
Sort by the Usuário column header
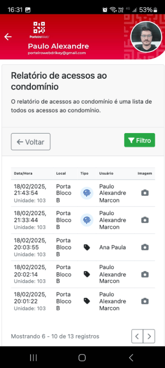(106, 173)
